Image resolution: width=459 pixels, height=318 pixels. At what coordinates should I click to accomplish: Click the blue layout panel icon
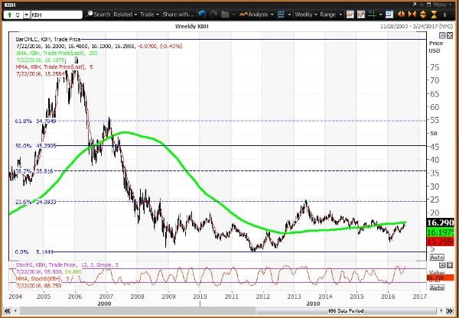point(389,15)
